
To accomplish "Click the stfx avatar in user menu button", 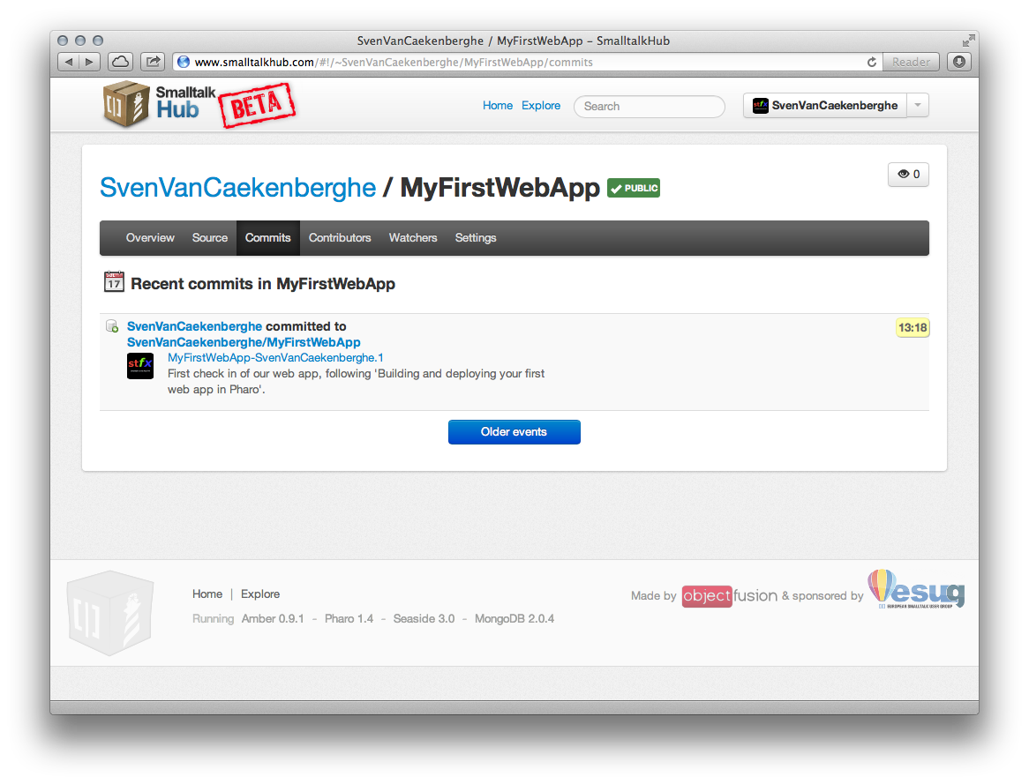I will (760, 106).
